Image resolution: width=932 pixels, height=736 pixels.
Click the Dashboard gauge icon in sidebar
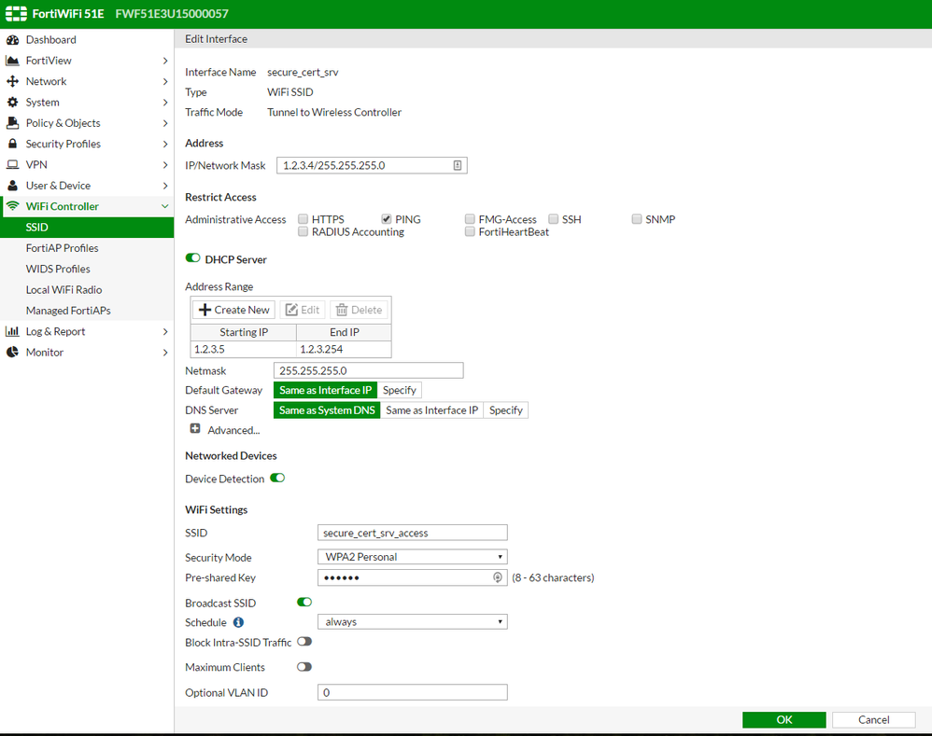click(x=12, y=40)
